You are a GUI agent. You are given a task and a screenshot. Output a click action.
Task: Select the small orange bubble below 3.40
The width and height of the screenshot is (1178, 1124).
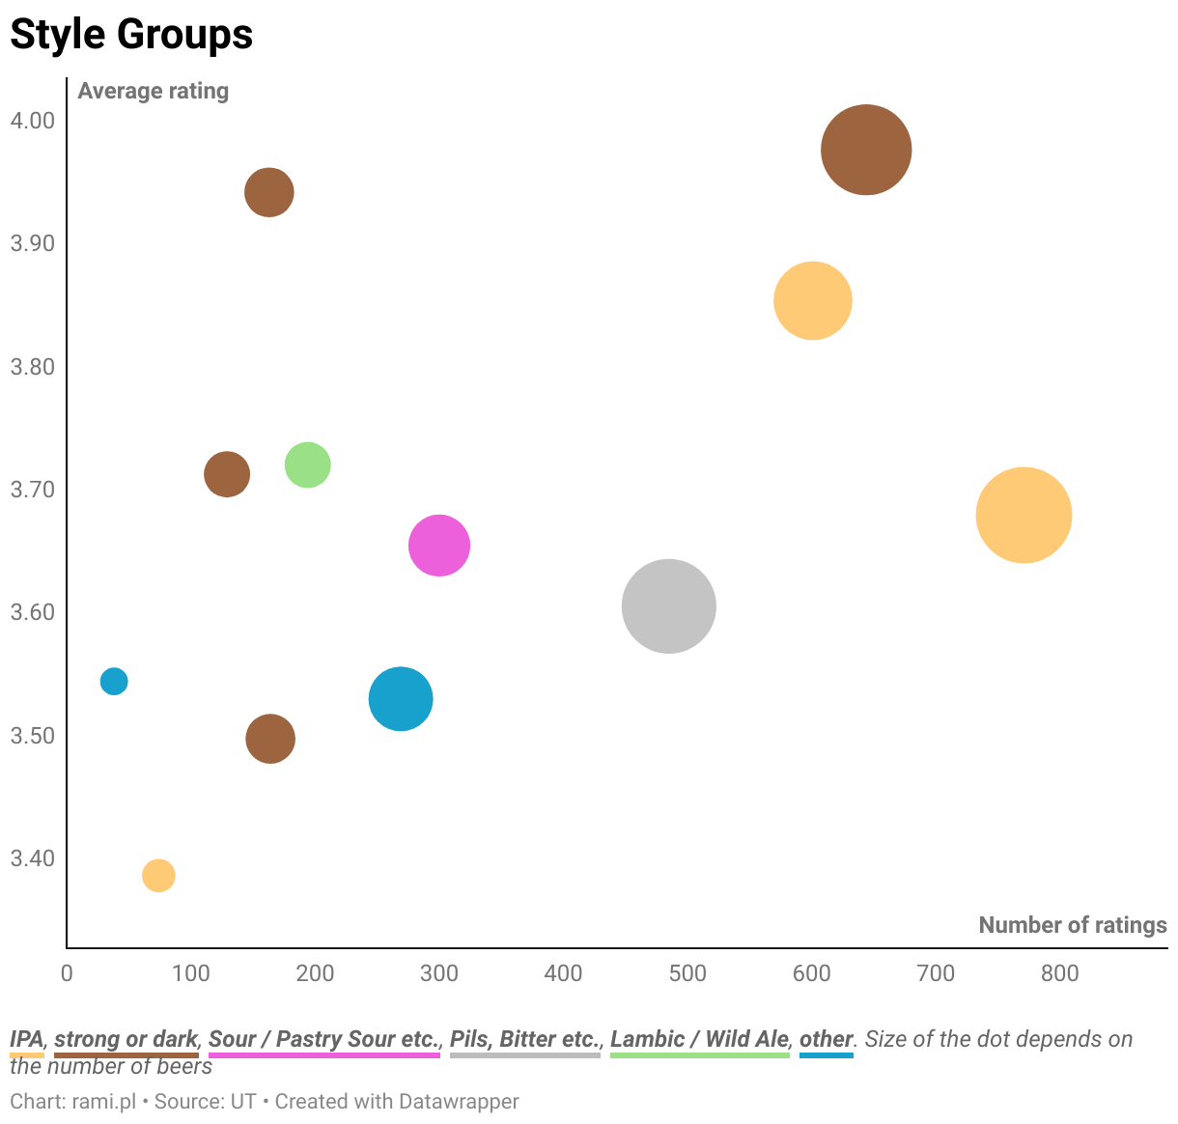click(x=158, y=876)
